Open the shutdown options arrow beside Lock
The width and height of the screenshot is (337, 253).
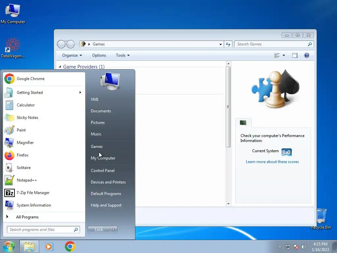114,230
